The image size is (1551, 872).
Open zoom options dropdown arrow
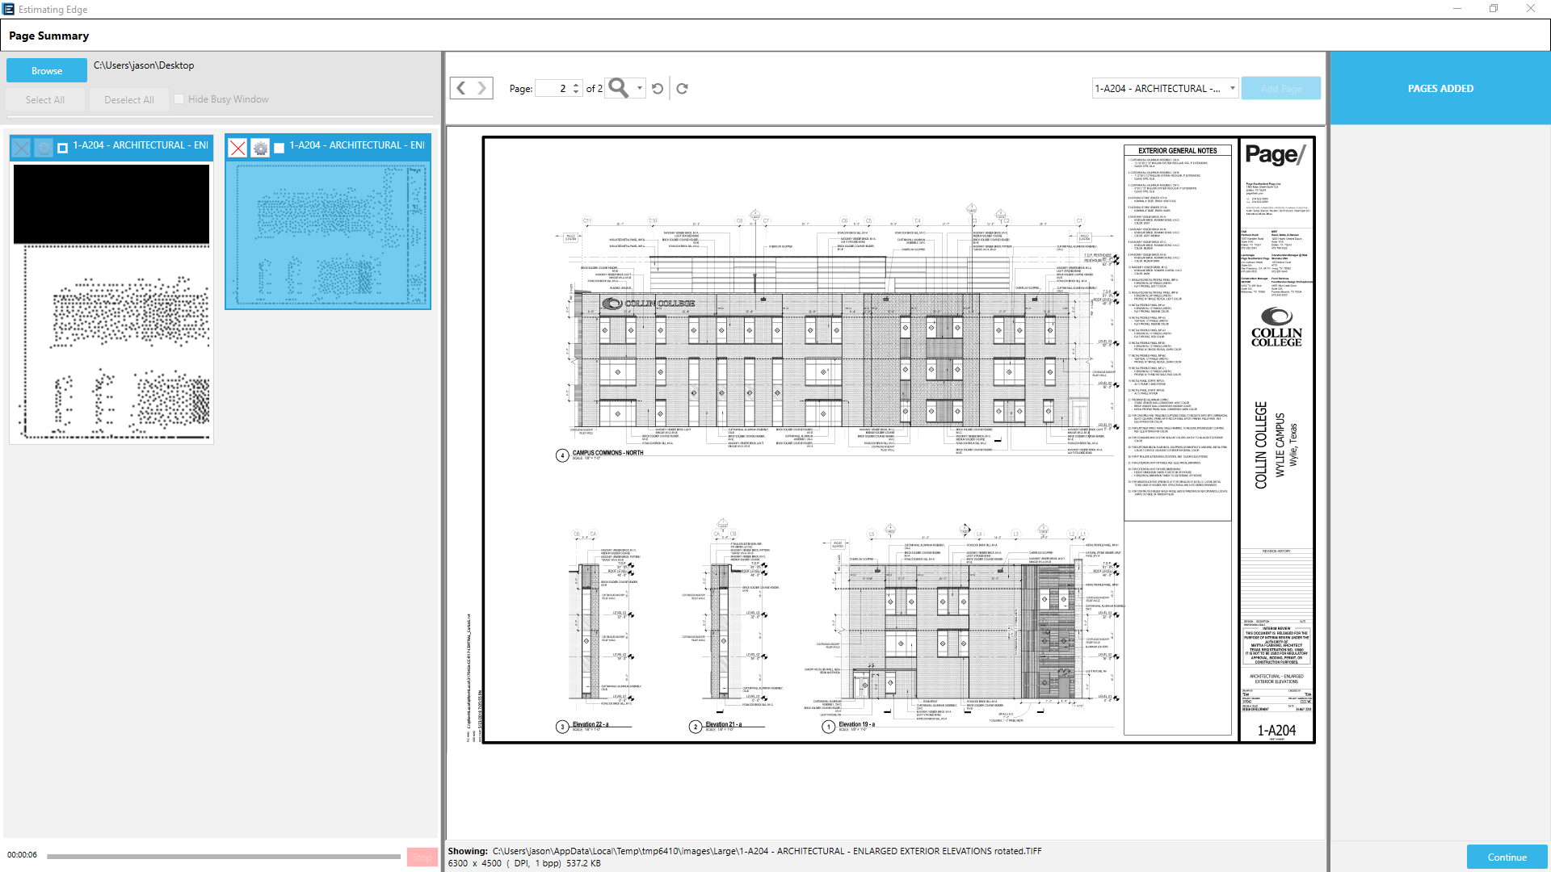pos(640,88)
